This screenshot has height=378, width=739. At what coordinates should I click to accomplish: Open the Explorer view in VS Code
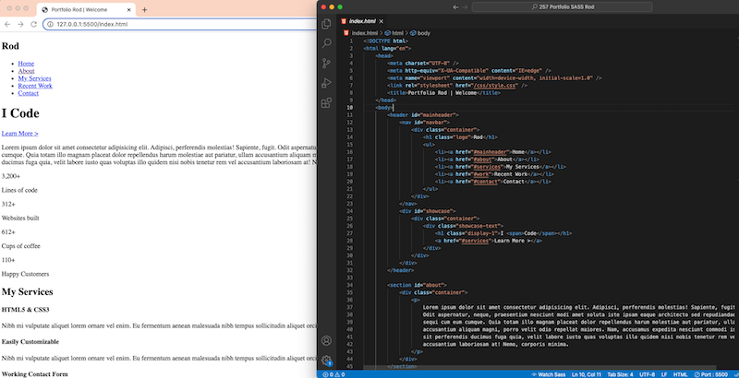click(326, 24)
